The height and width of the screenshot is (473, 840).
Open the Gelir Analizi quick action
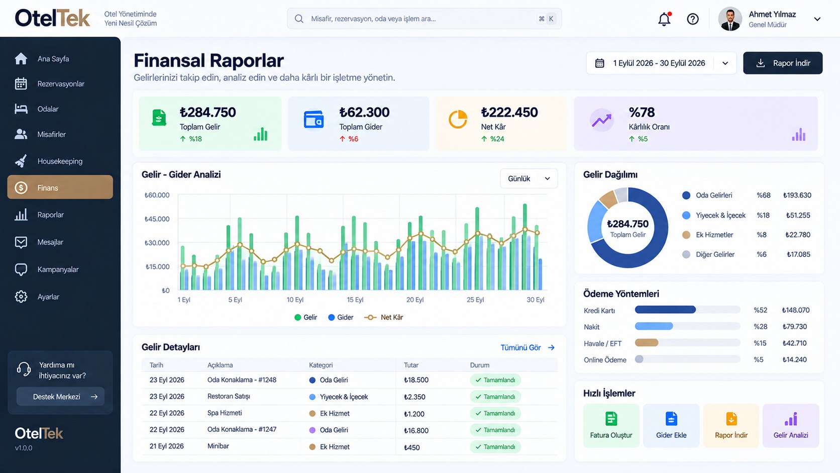point(791,425)
